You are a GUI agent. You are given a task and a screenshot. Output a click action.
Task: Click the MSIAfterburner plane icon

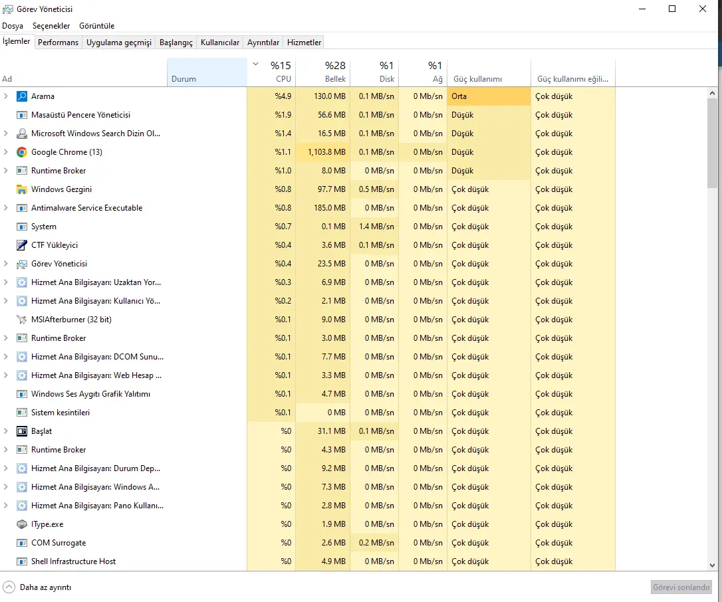pyautogui.click(x=22, y=320)
